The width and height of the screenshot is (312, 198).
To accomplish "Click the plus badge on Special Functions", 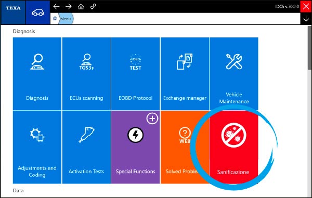I will tap(152, 118).
